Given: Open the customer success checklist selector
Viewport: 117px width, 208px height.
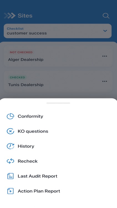Looking at the screenshot, I should coord(58,31).
